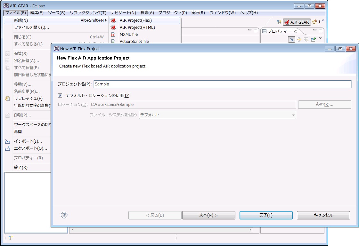359x246 pixels.
Task: Toggle Show Categories in Properties view
Action: (x=291, y=39)
